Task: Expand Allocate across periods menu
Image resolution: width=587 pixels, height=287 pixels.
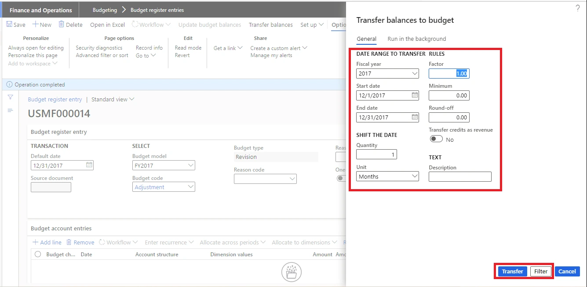Action: coord(233,242)
